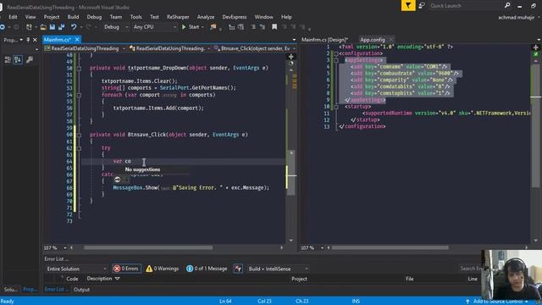Close the Mainfrm.cs editor tab
Viewport: 542px width, 305px height.
pos(77,40)
